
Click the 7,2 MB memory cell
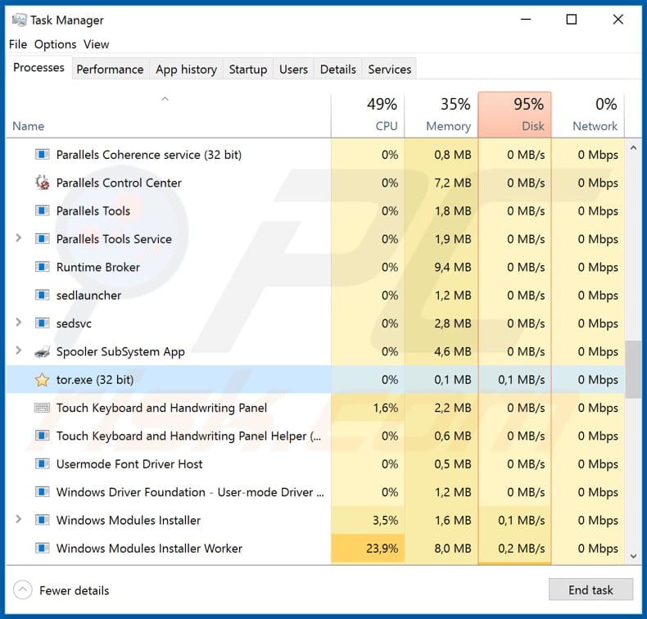pos(441,183)
